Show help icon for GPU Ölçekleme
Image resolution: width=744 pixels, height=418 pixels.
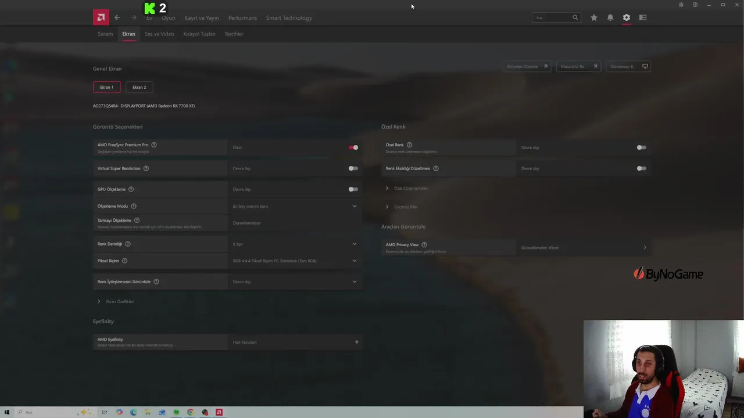(131, 189)
